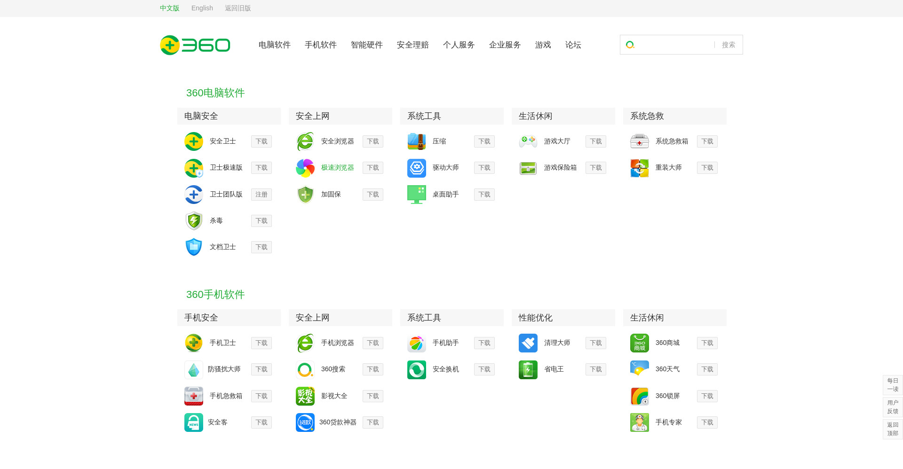Open the 企业服务 menu
903x469 pixels.
(x=505, y=45)
